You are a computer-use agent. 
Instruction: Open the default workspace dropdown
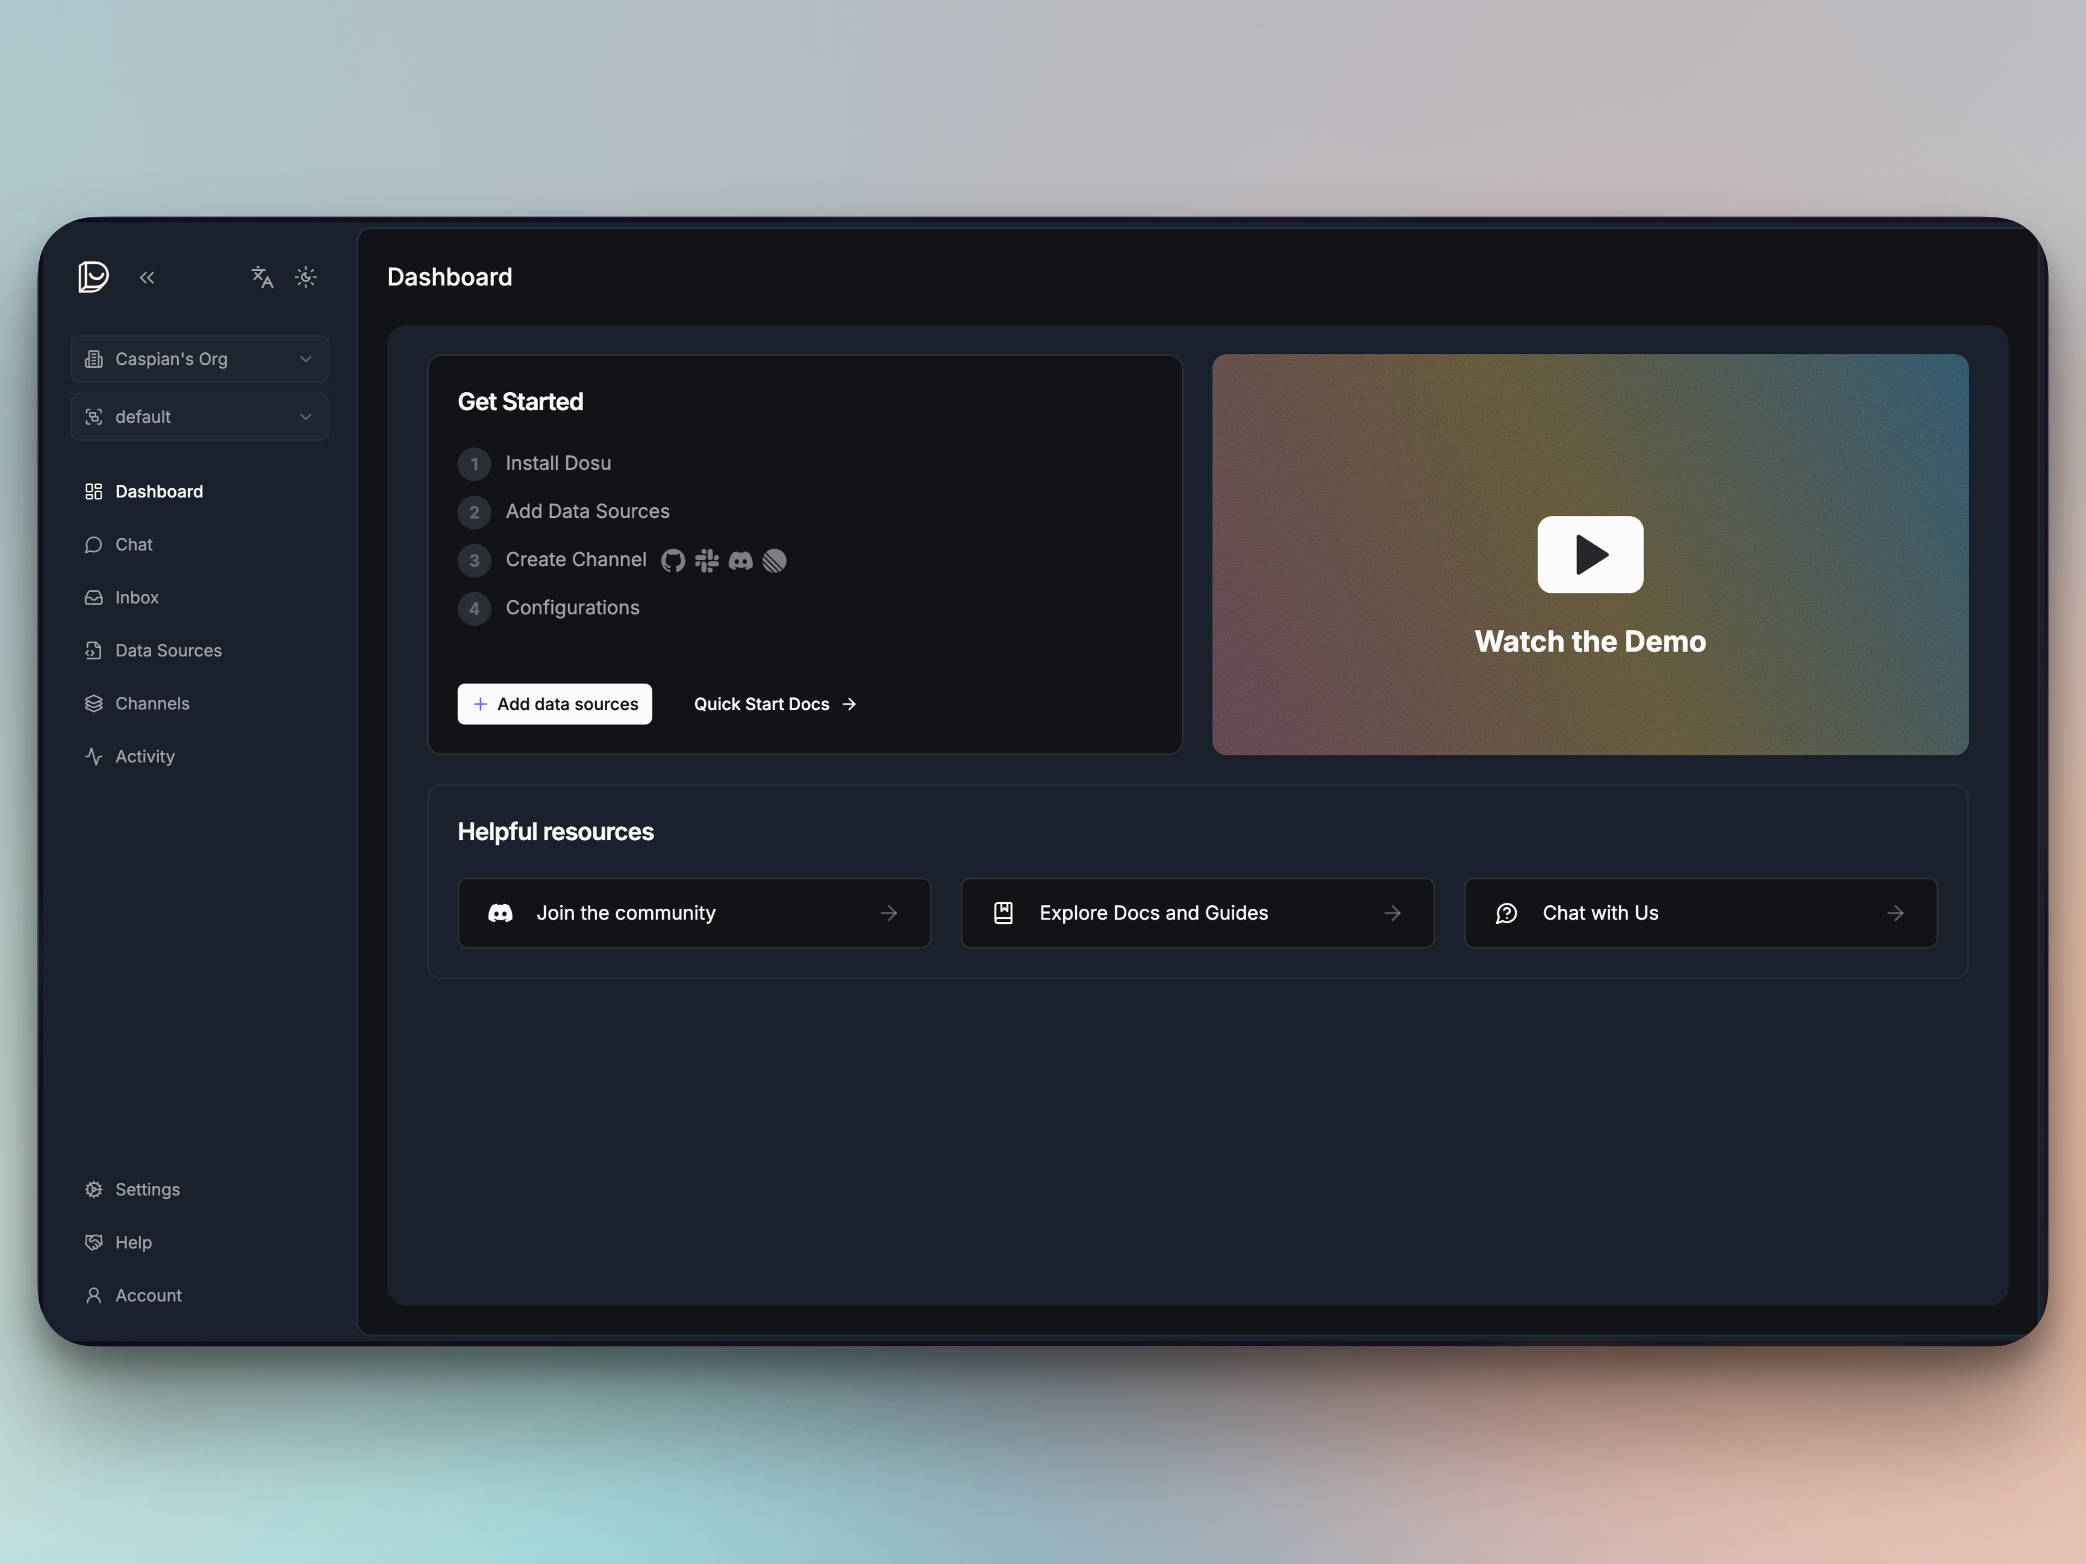click(x=199, y=417)
